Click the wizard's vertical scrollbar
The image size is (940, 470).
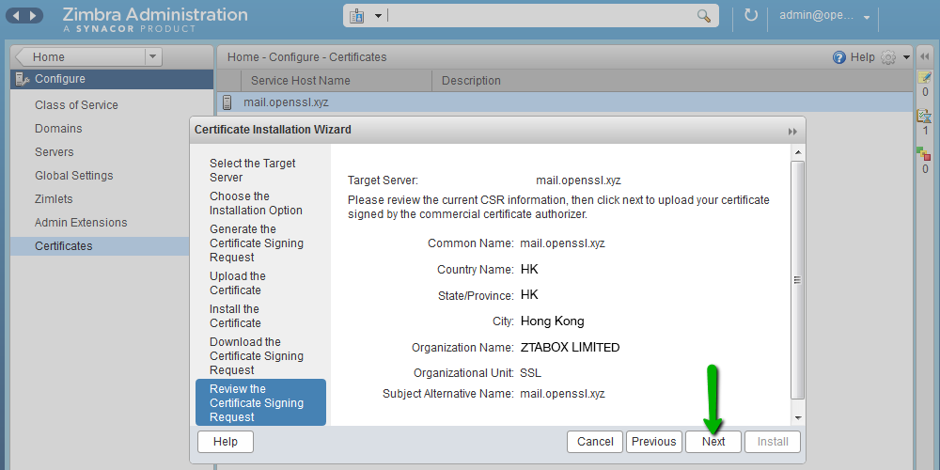click(x=797, y=278)
